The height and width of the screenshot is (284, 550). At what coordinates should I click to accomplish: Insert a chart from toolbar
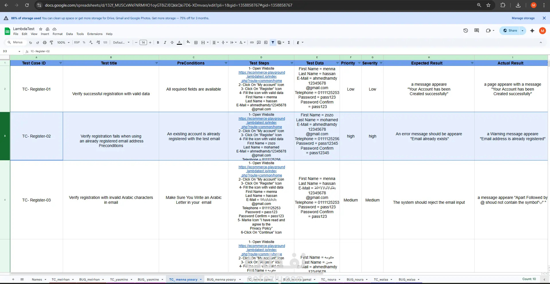click(266, 42)
